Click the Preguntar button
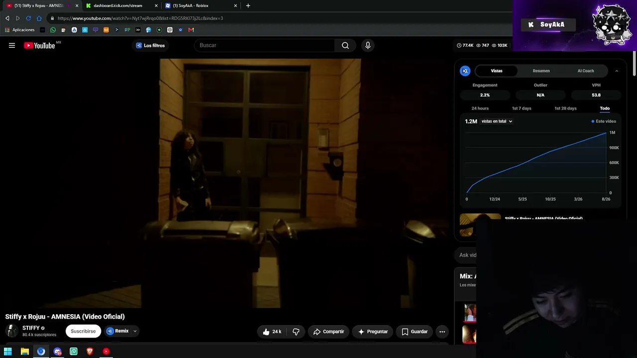Screen dimensions: 637x358 pos(373,332)
